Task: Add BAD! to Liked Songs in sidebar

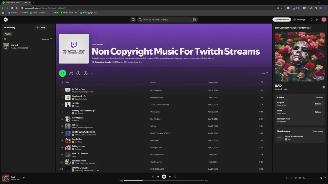Action: [323, 87]
